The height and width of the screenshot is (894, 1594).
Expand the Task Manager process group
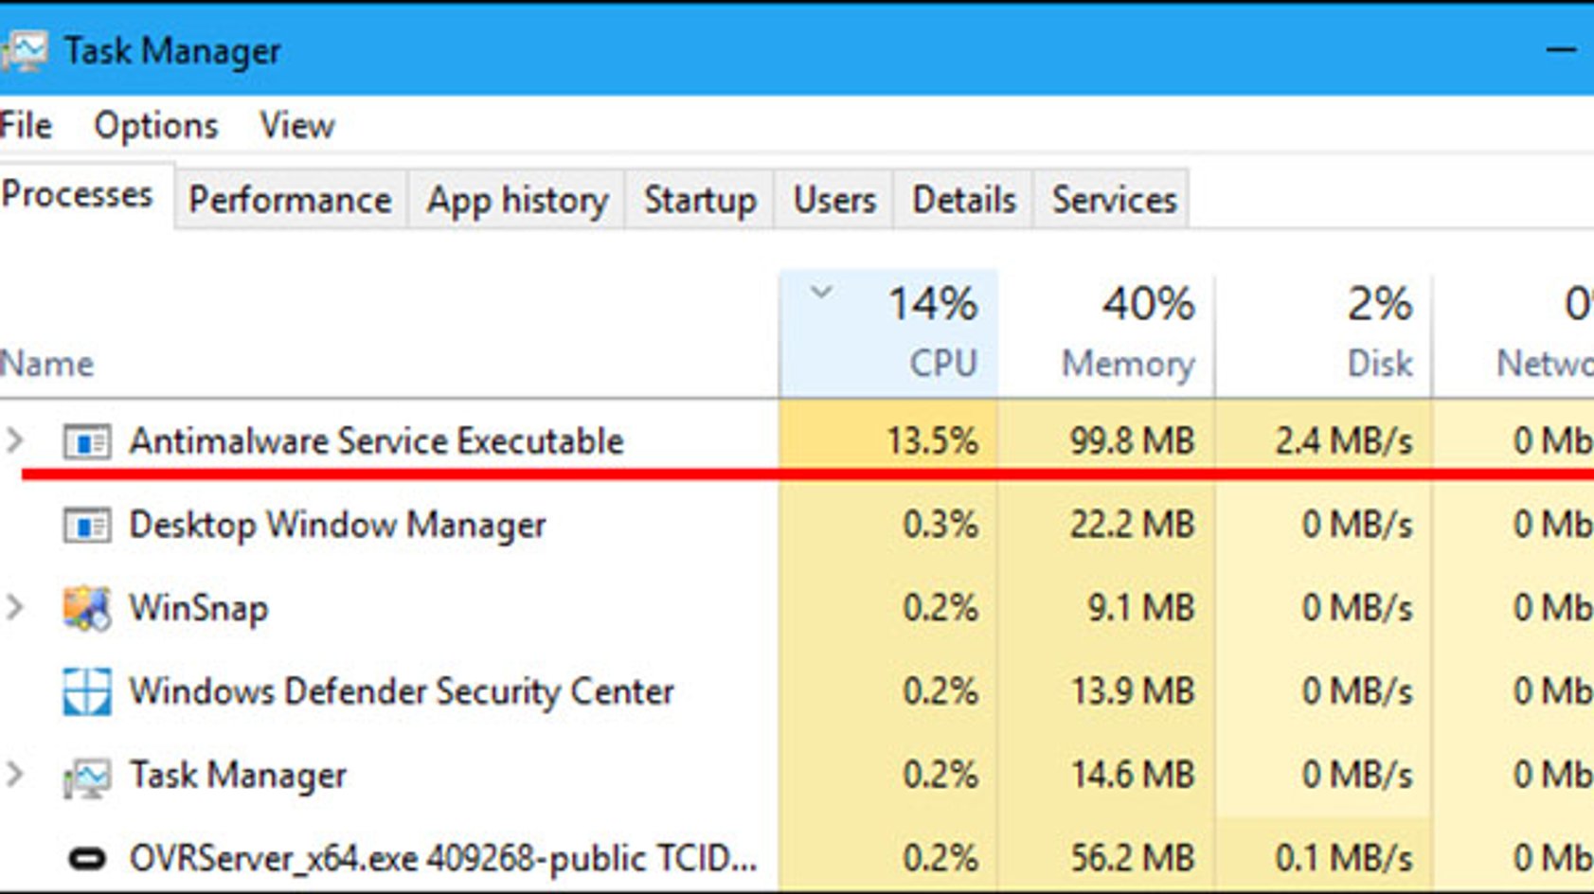(14, 774)
